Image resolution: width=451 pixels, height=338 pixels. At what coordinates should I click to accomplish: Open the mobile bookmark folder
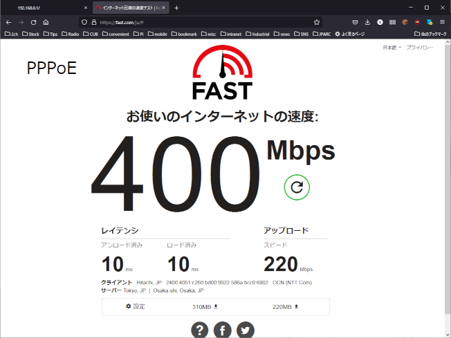[x=157, y=34]
